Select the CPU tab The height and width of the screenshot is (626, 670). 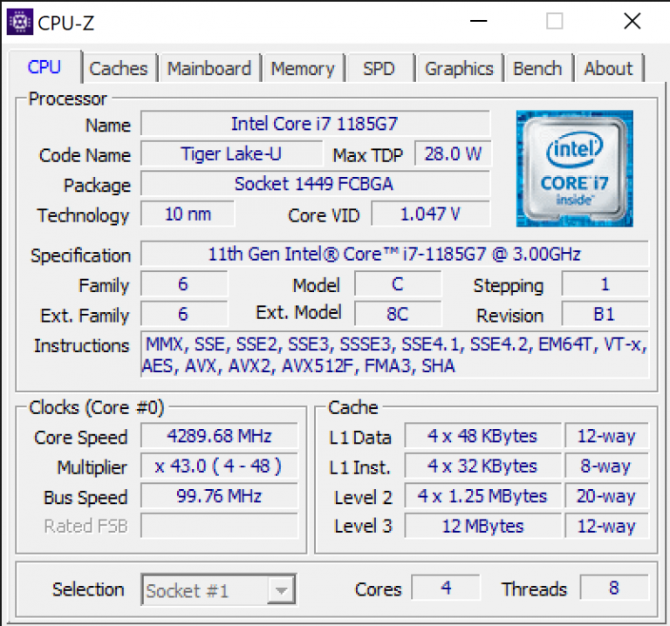44,67
